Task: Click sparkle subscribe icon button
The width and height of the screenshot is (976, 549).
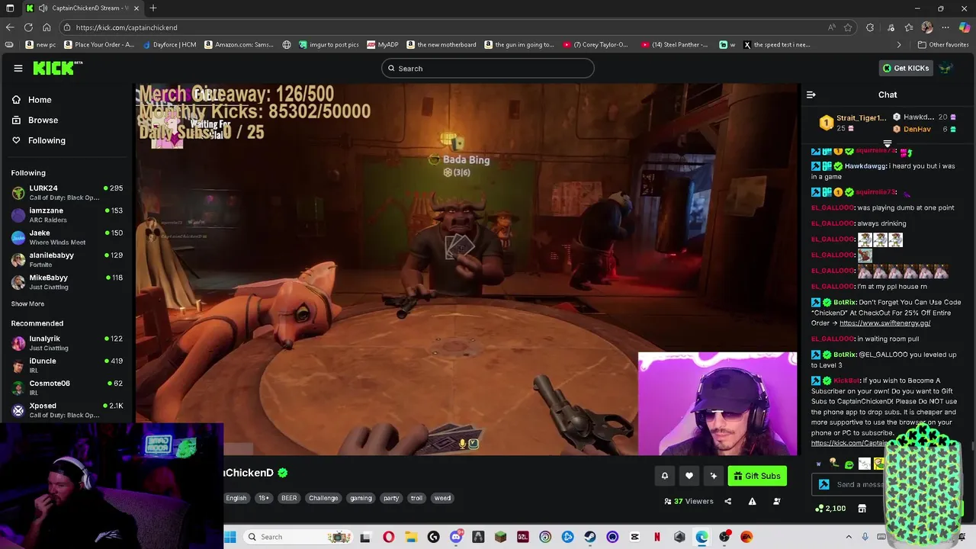Action: (x=713, y=476)
